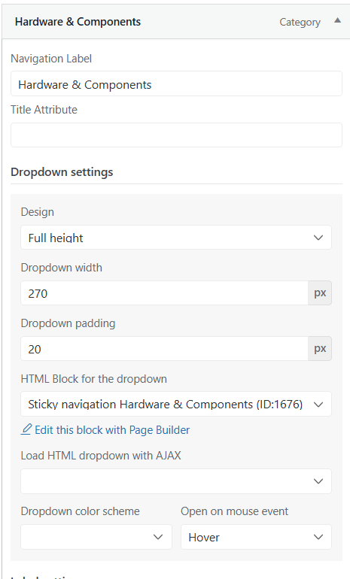Click the Hardware & Components panel header title
The width and height of the screenshot is (350, 579).
(78, 22)
